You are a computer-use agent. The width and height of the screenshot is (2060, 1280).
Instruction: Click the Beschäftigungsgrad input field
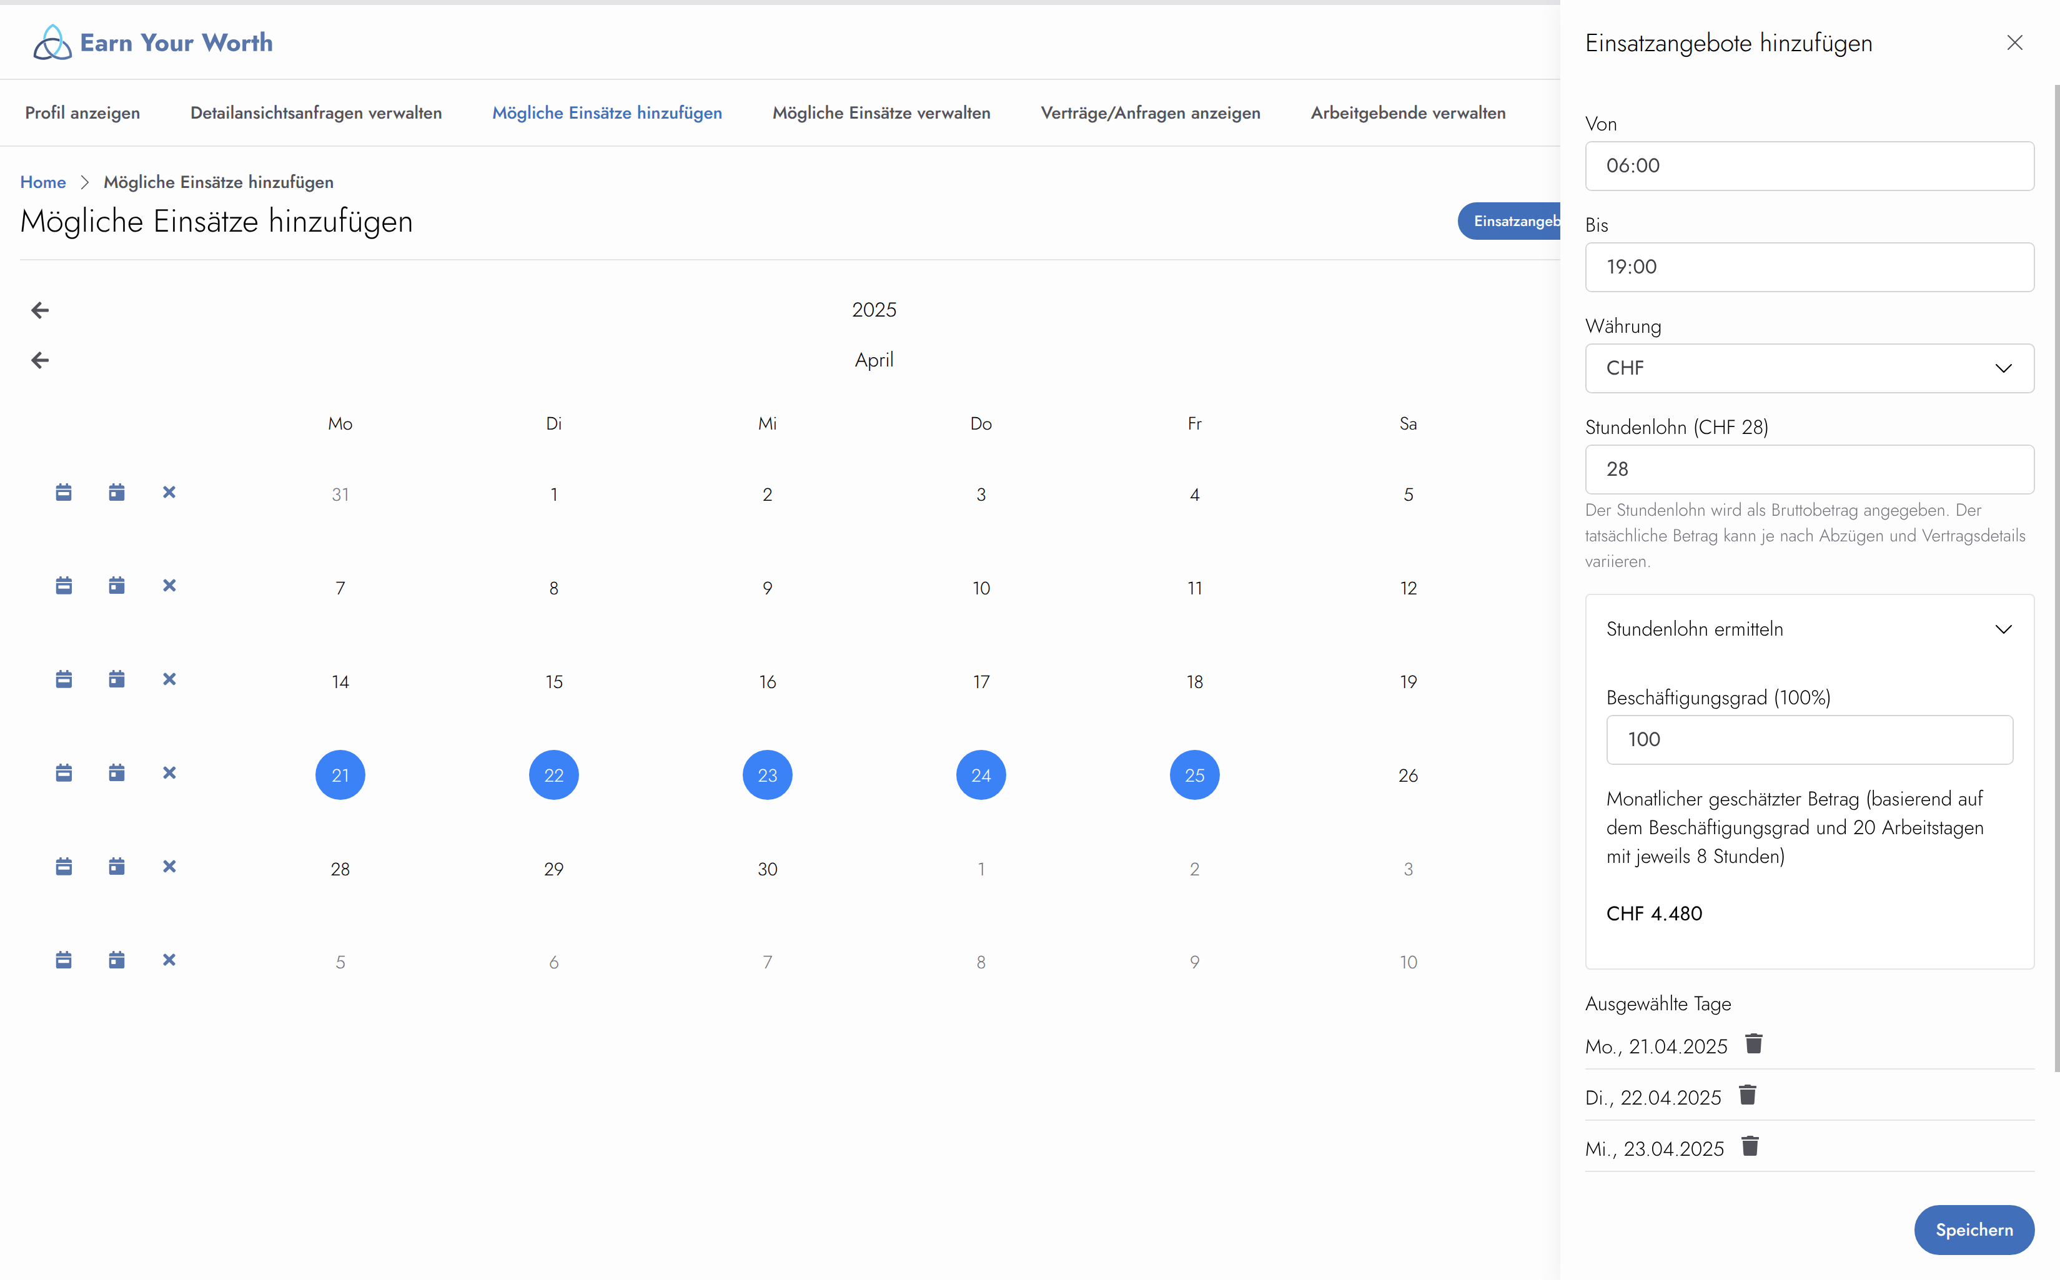coord(1808,739)
